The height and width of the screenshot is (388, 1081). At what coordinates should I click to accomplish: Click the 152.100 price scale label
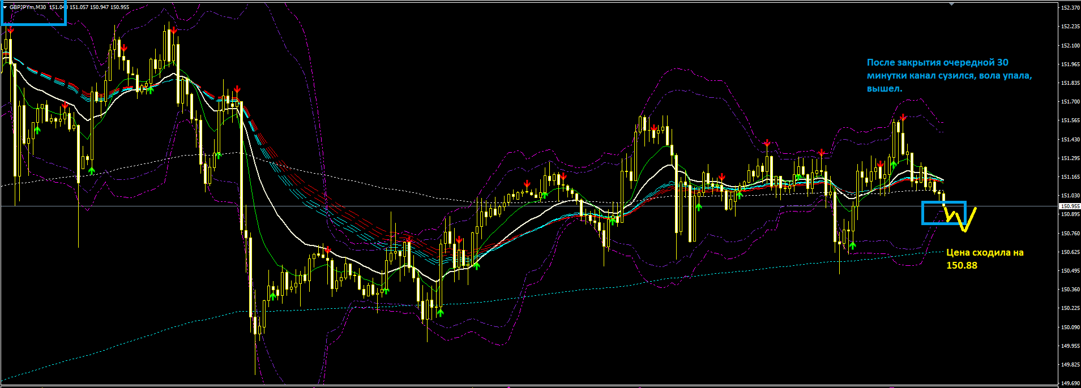[1070, 45]
